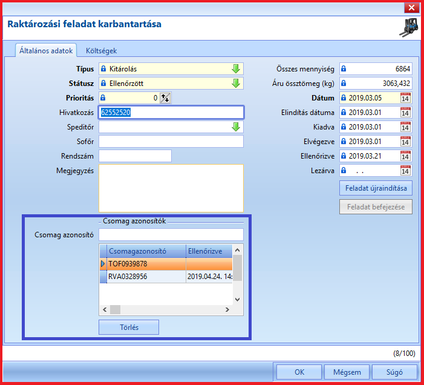Click lock icon in Elvégezve field
Viewport: 424px width, 385px height.
pos(344,142)
